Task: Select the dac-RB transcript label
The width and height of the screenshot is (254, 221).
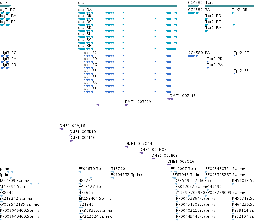Action: point(84,16)
